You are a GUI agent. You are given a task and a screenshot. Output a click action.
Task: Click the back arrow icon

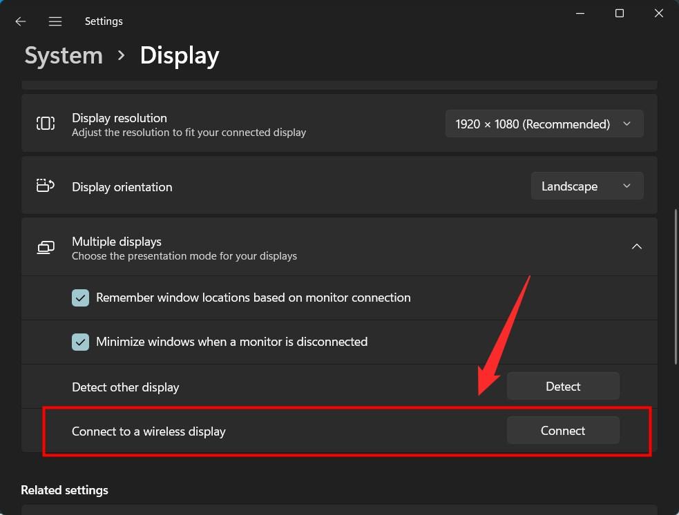[x=21, y=21]
